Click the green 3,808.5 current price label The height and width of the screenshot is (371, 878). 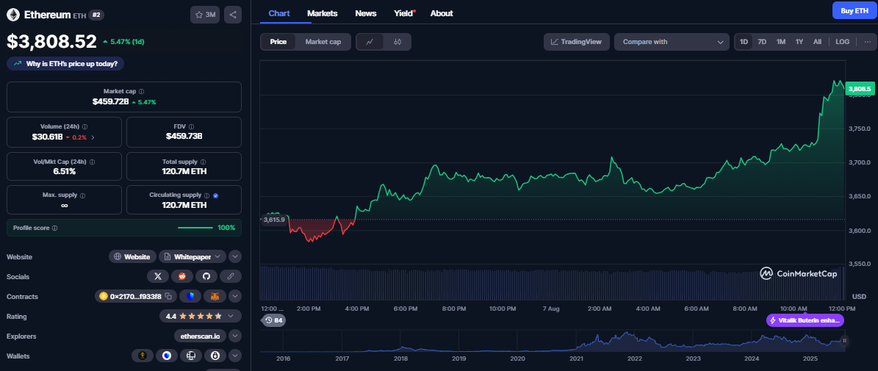(x=860, y=88)
